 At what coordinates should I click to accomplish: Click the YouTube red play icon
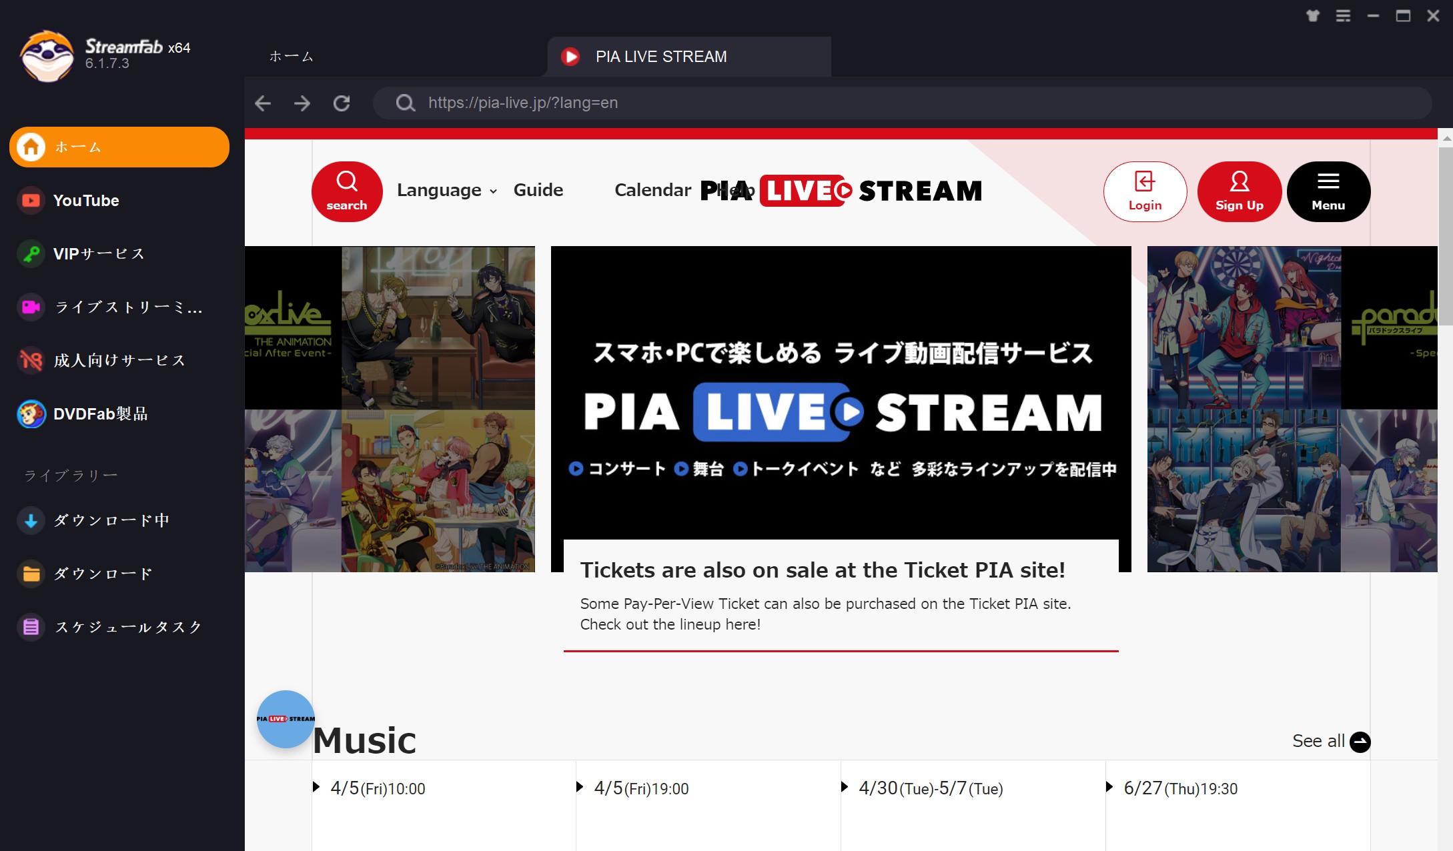(31, 200)
